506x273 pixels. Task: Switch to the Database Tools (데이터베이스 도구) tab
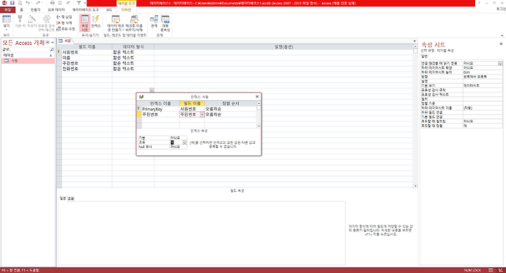click(86, 10)
